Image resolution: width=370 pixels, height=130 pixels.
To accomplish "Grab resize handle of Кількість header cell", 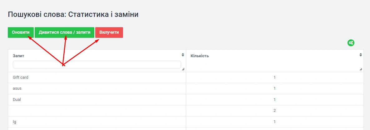I will (x=361, y=69).
